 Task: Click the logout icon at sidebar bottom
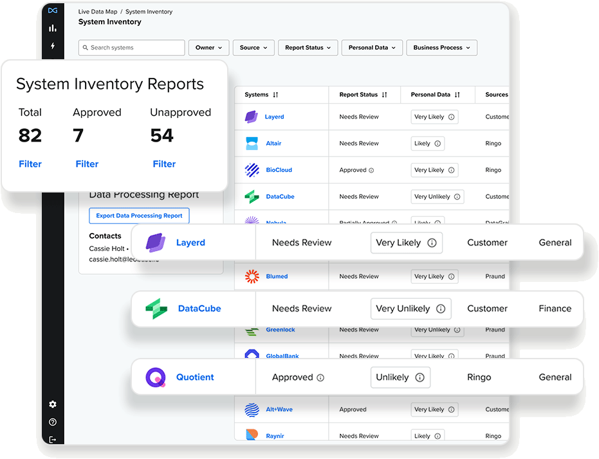point(53,439)
